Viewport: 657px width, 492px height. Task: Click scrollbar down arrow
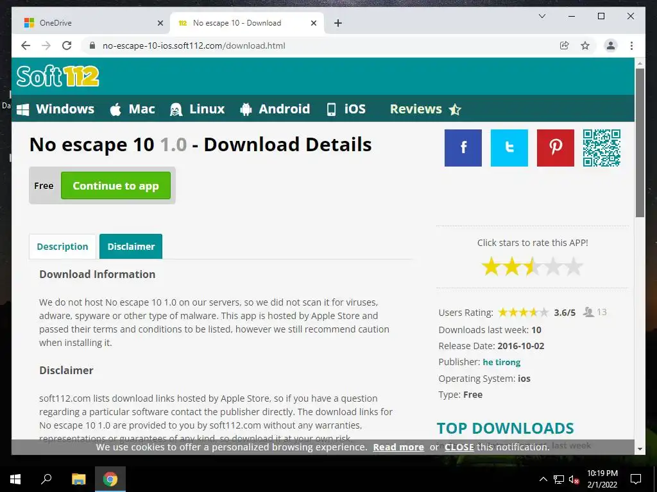tap(640, 449)
